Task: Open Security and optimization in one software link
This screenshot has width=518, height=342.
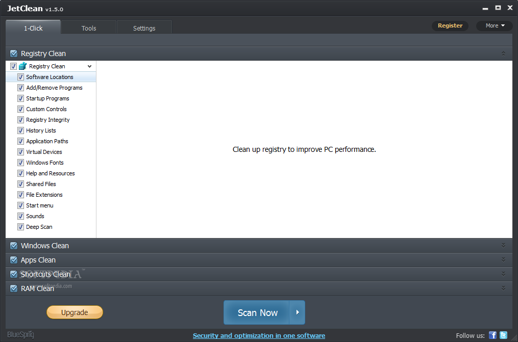Action: pyautogui.click(x=259, y=335)
